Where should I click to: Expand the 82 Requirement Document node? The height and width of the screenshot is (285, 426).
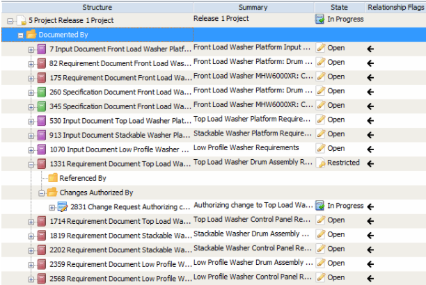(31, 65)
